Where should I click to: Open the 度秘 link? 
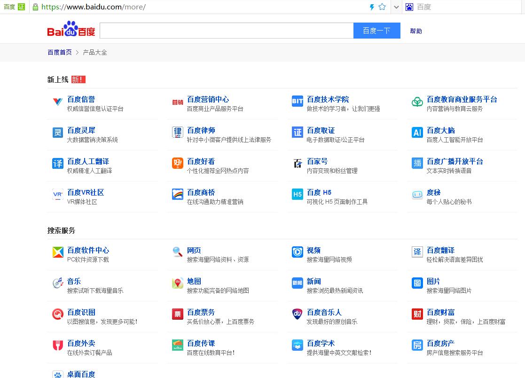(x=434, y=192)
